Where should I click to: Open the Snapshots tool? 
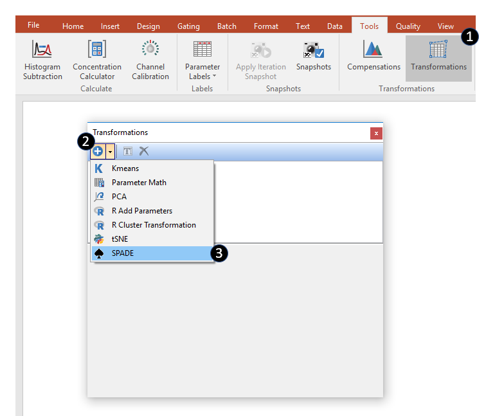coord(314,57)
